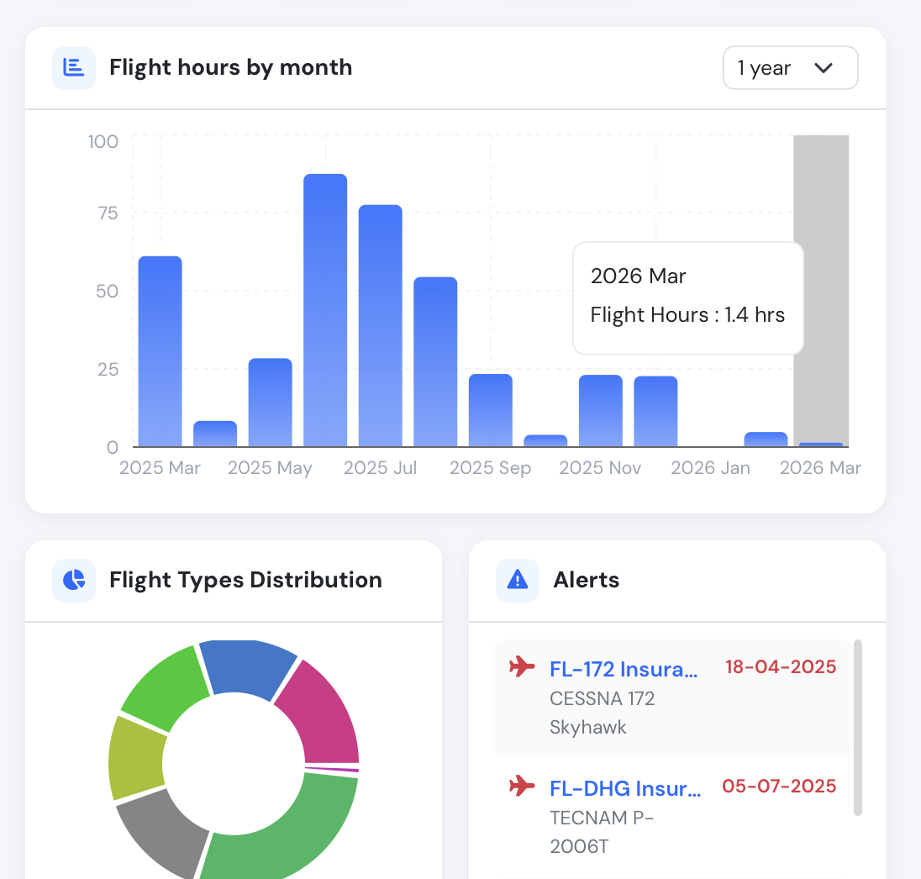Click the TECNAM P-2006T aircraft text
Screen dimensions: 921x879
(x=602, y=832)
